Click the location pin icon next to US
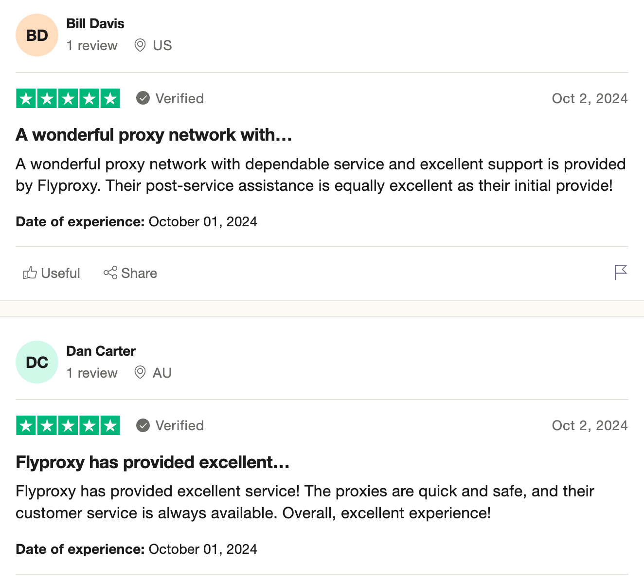The width and height of the screenshot is (644, 583). click(140, 45)
